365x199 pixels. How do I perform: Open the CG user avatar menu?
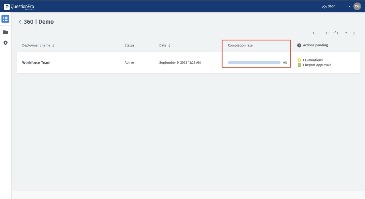pos(357,6)
